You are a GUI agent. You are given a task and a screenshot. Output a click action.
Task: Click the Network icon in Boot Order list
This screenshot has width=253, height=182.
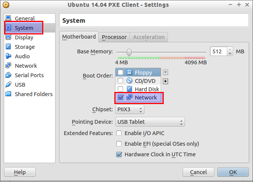pos(129,97)
